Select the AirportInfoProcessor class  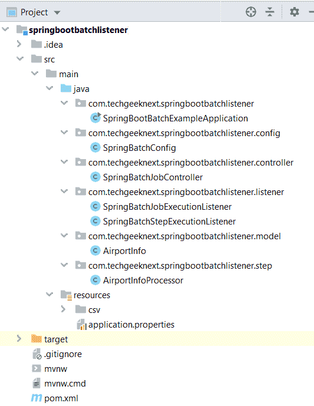click(x=143, y=280)
